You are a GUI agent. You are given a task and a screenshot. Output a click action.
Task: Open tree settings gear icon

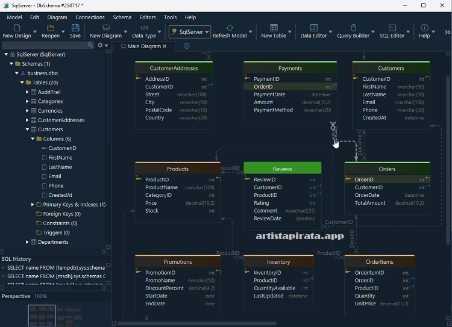(100, 45)
